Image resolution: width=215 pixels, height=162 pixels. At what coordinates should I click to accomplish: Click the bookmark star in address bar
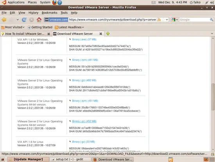click(163, 20)
